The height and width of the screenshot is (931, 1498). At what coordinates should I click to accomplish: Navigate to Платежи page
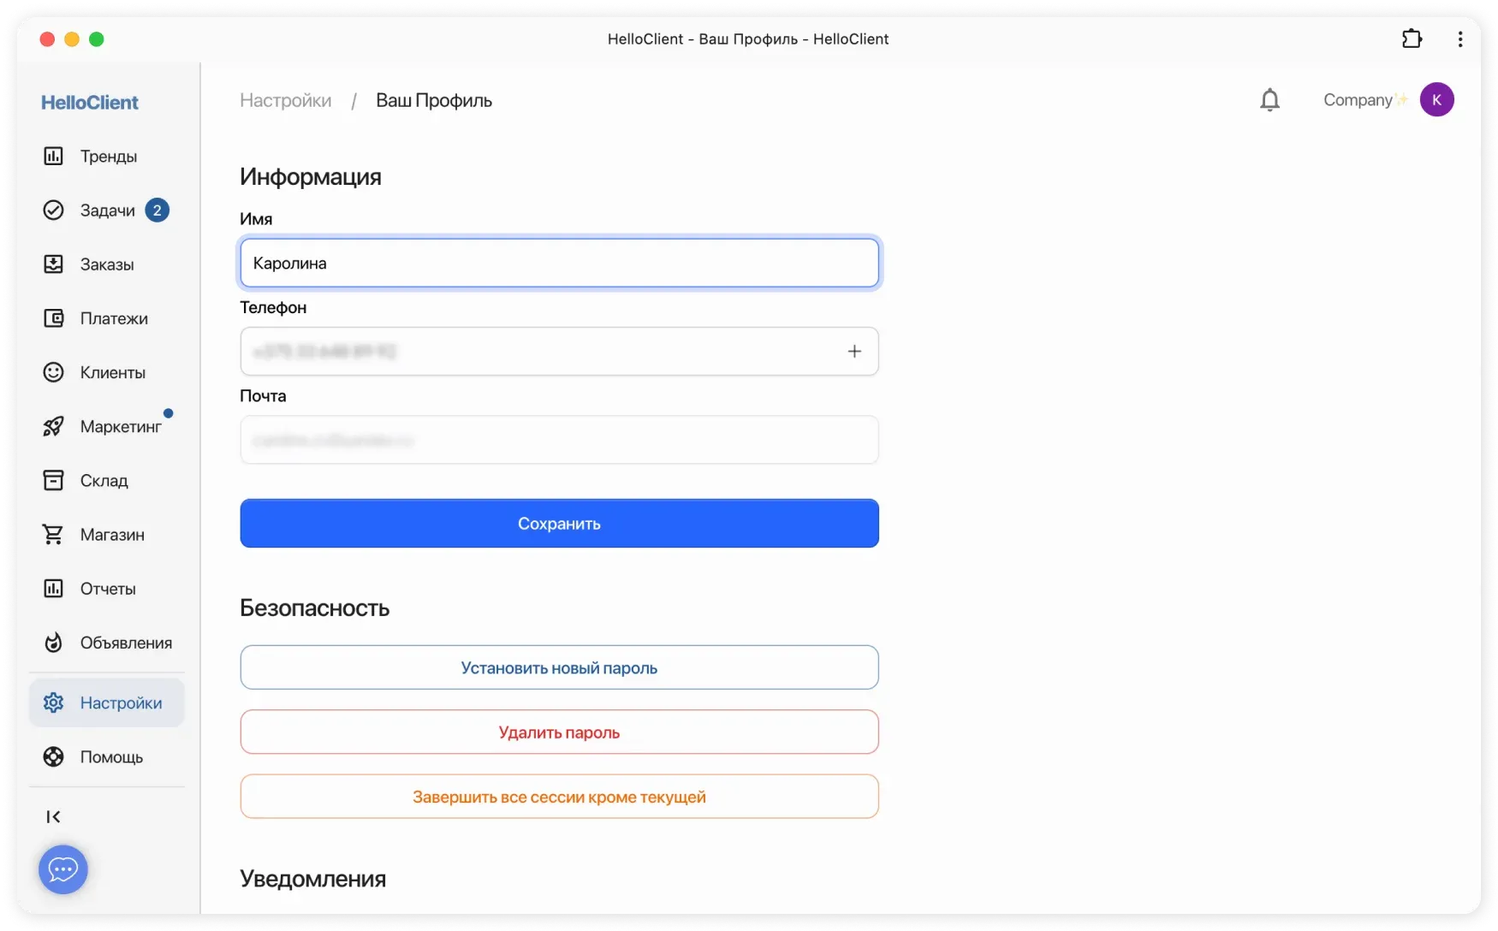point(113,318)
